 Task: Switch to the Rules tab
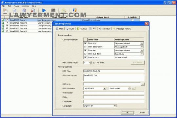(x=70, y=29)
